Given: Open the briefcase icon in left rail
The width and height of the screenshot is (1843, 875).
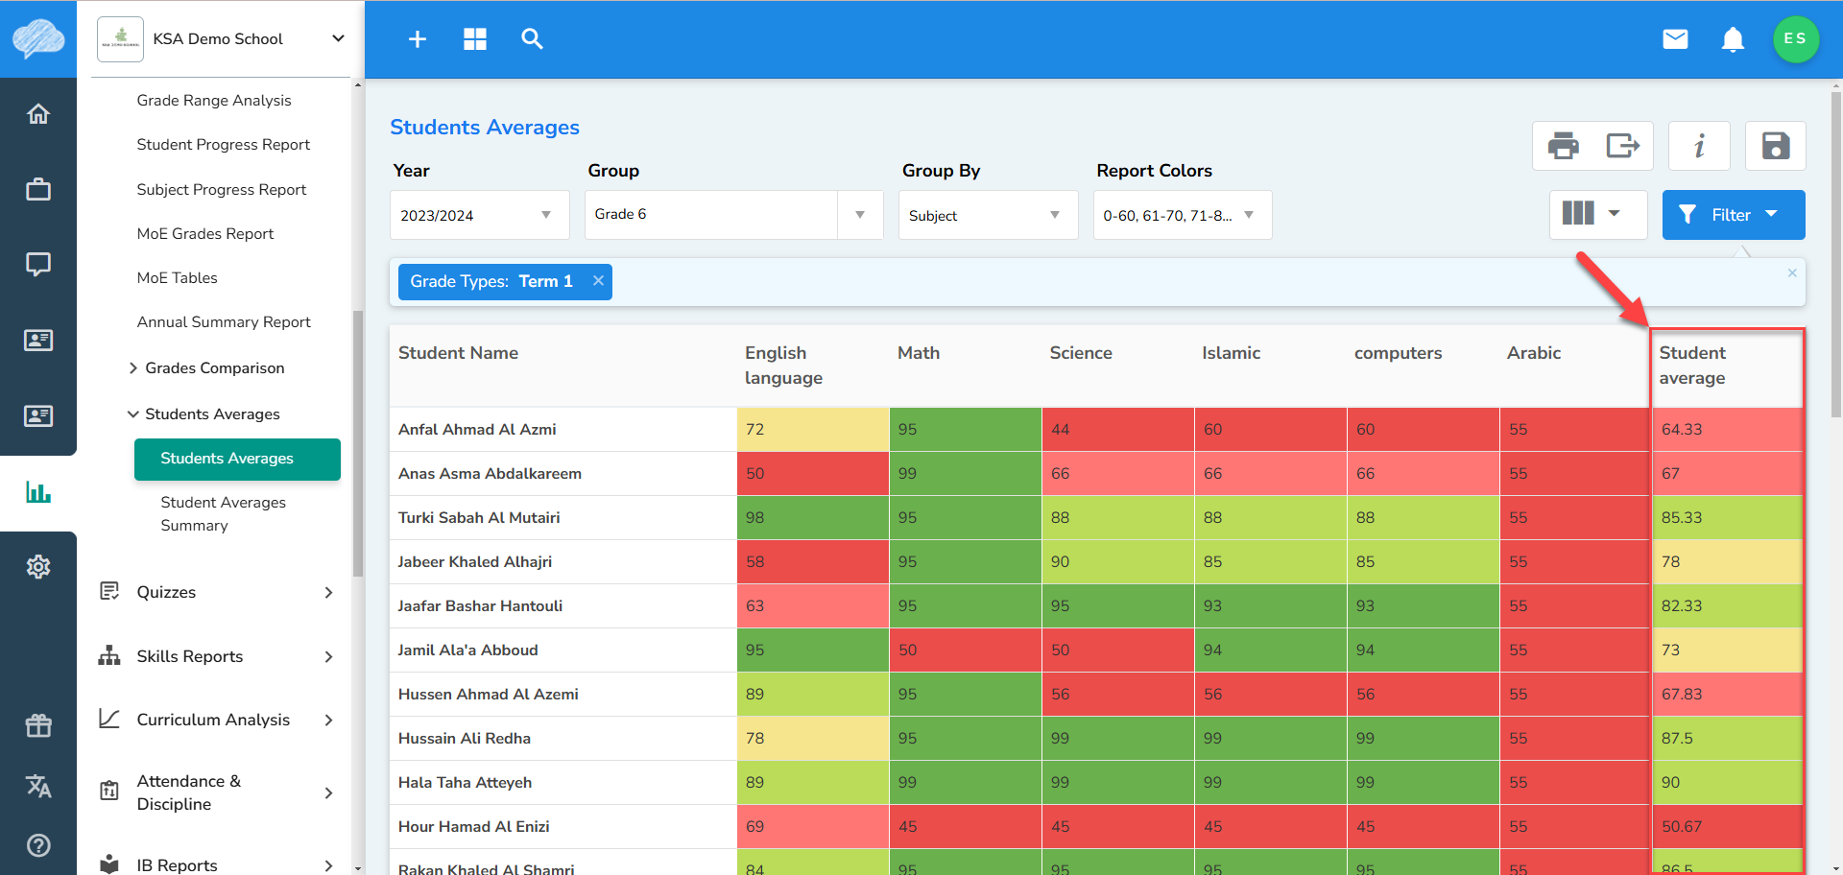Looking at the screenshot, I should (38, 189).
